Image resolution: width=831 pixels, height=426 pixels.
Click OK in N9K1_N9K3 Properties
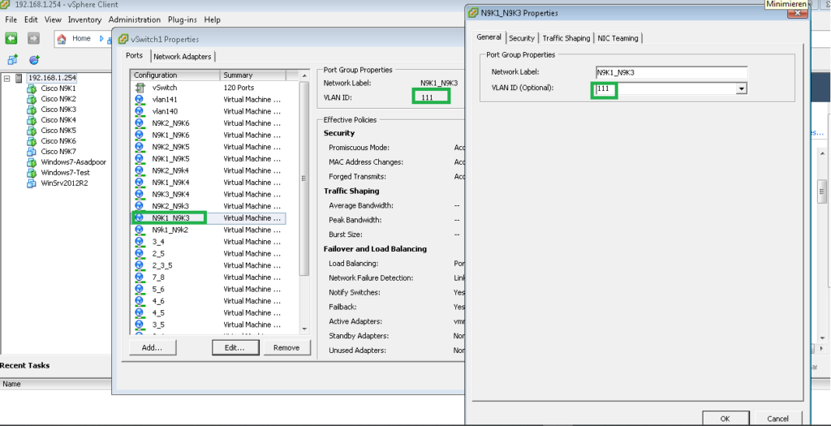point(725,419)
